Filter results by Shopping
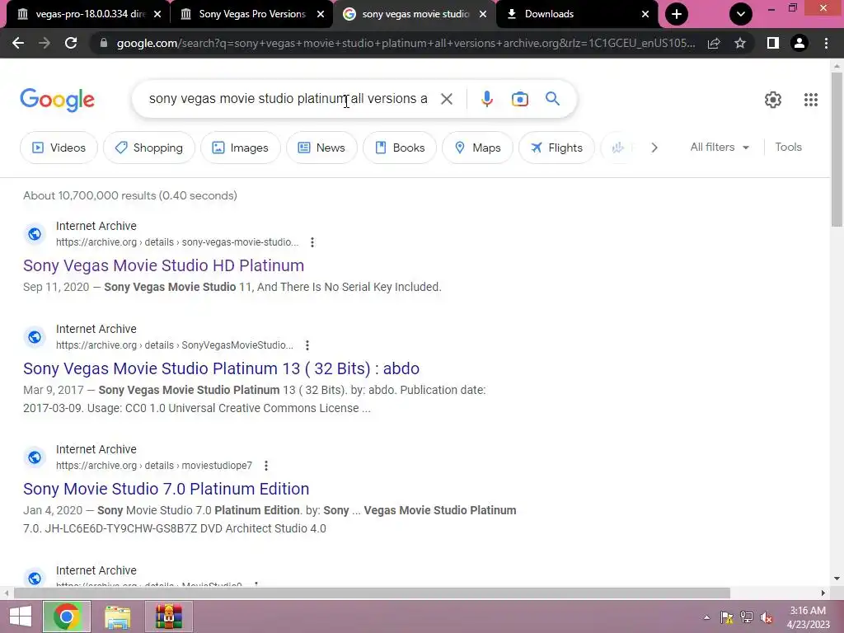Viewport: 844px width, 633px height. (x=148, y=148)
